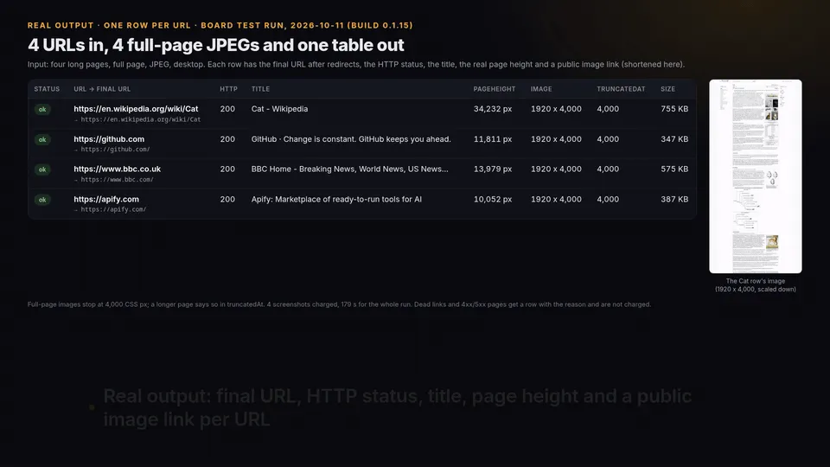This screenshot has height=467, width=830.
Task: Click the URL → FINAL URL column header
Action: (102, 89)
